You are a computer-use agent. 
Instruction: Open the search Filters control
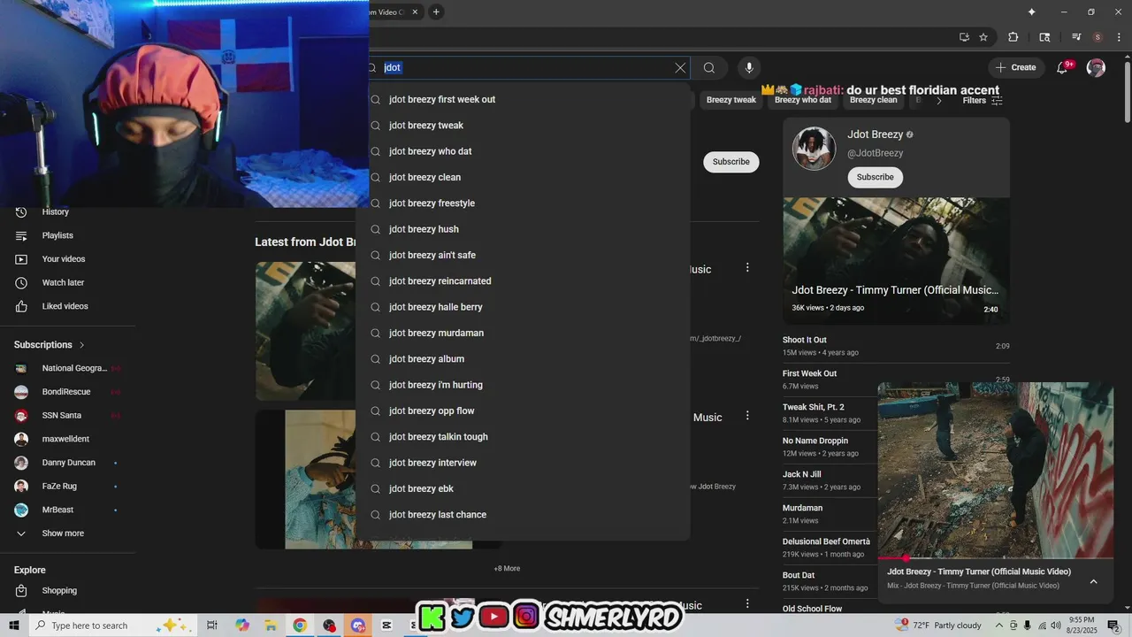tap(982, 100)
